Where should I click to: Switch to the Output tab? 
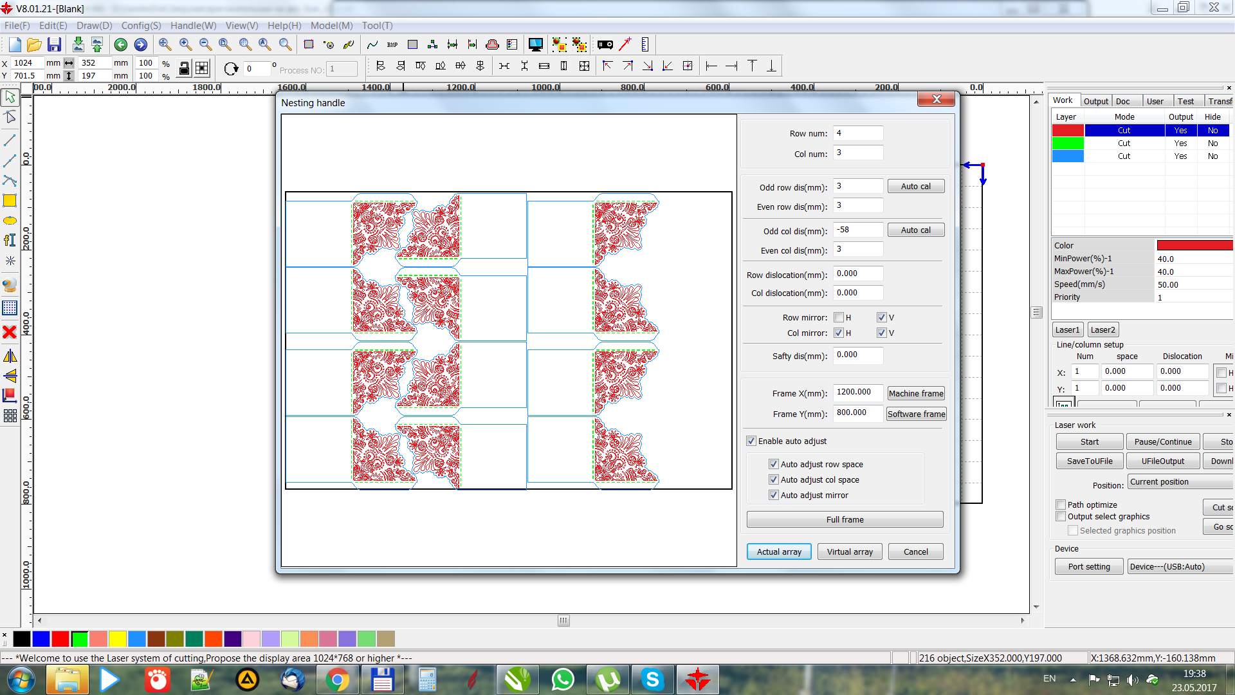point(1095,101)
